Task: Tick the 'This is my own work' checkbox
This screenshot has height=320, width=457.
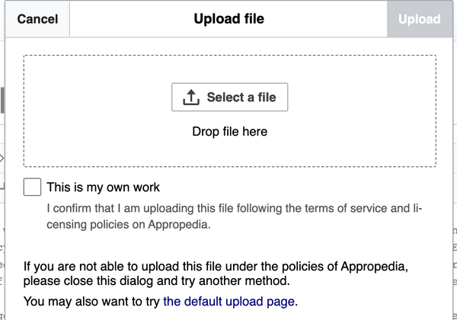Action: [32, 187]
